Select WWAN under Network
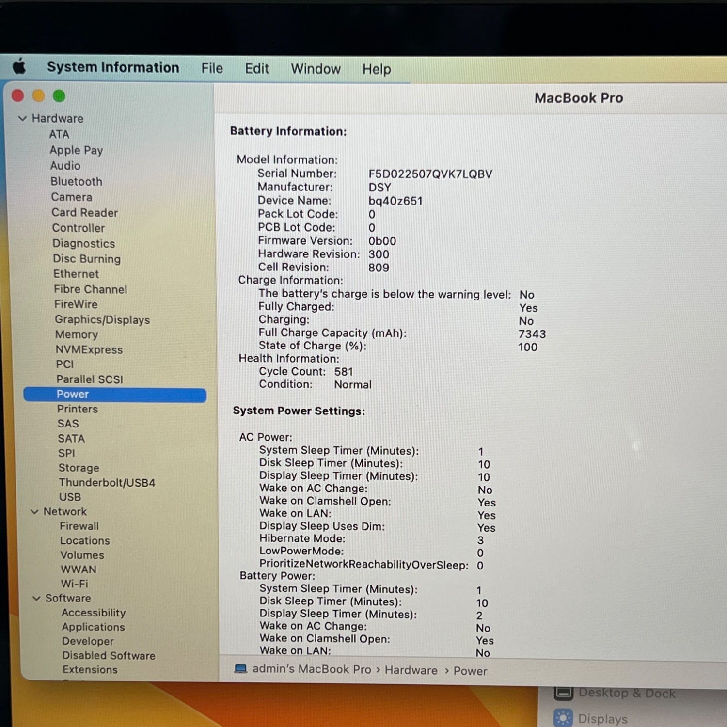 79,569
